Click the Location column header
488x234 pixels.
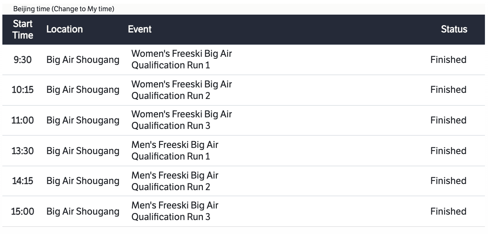(65, 29)
